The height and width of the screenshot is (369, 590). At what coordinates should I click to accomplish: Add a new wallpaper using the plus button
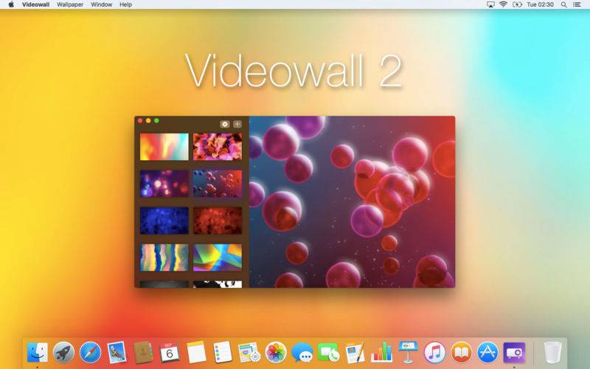237,124
